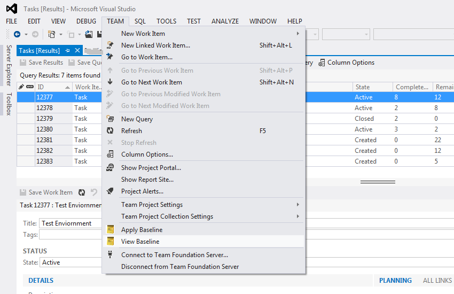Screen dimensions: 454x294
Task: Click the New Query icon in menu
Action: coord(110,119)
